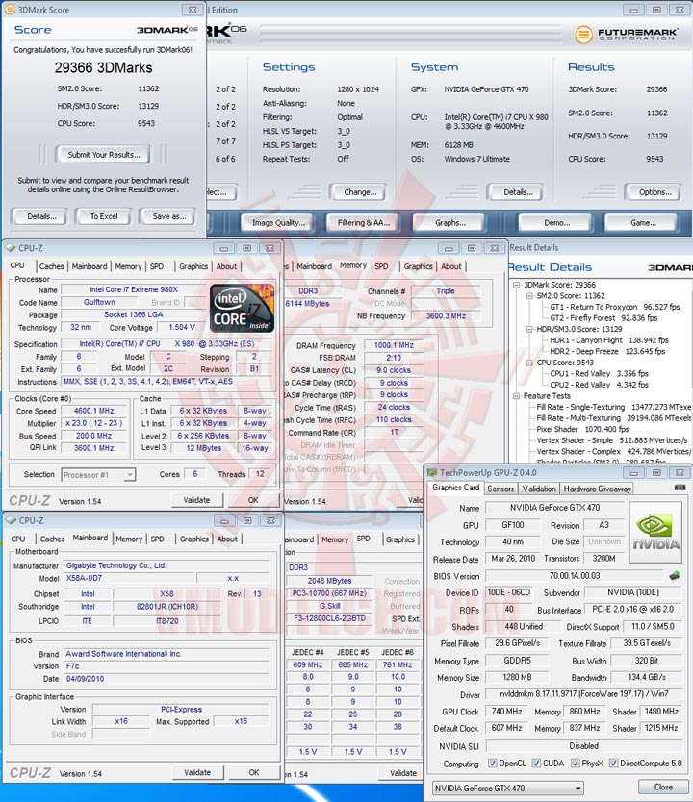Select the HDR1 - Canyon Flight row
This screenshot has height=802, width=693.
click(x=609, y=340)
